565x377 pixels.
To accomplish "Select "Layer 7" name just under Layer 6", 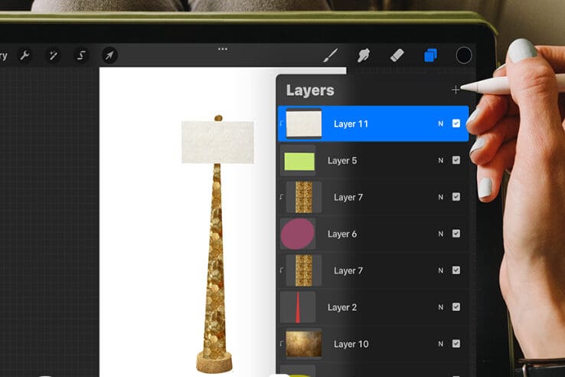I will coord(348,270).
